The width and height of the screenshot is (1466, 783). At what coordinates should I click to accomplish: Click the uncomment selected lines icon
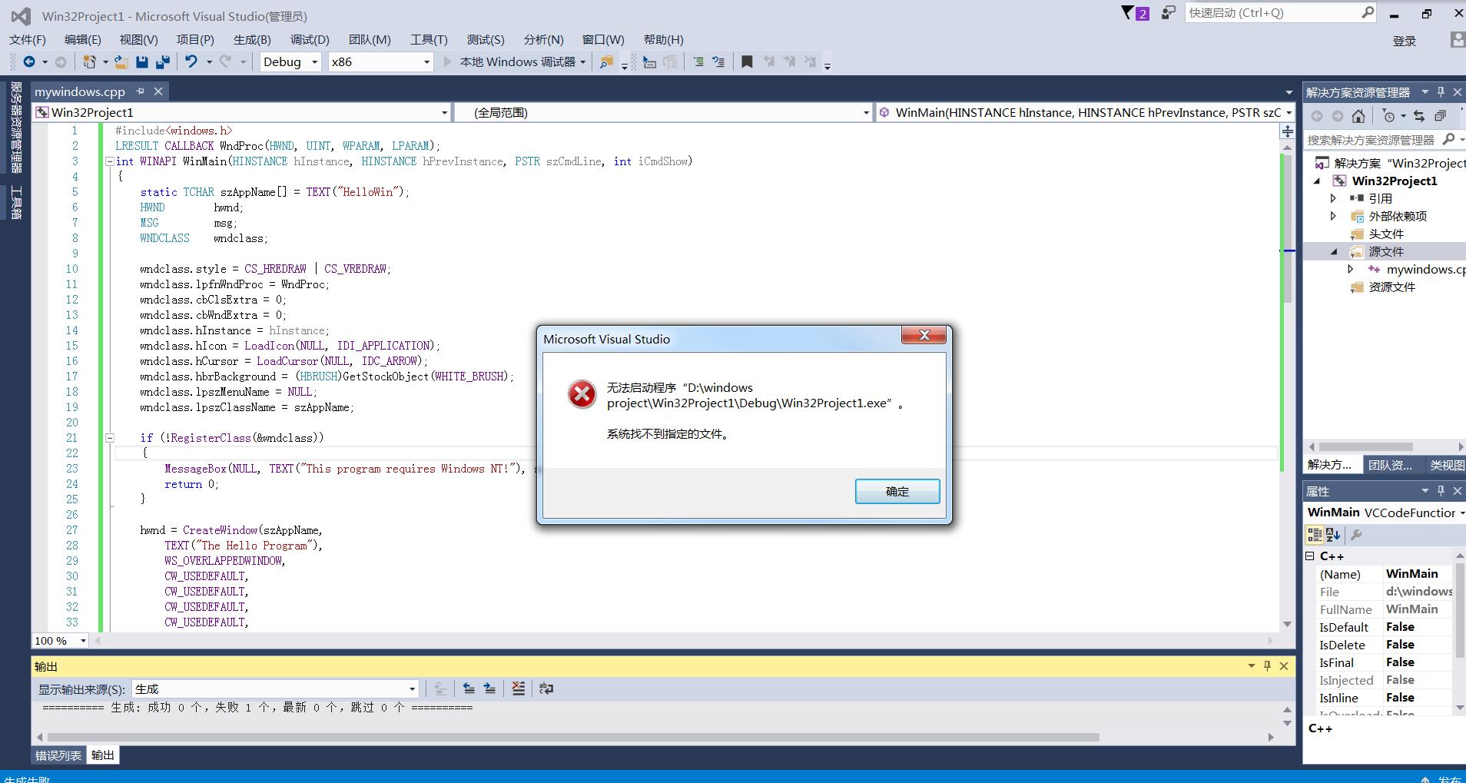[x=718, y=62]
